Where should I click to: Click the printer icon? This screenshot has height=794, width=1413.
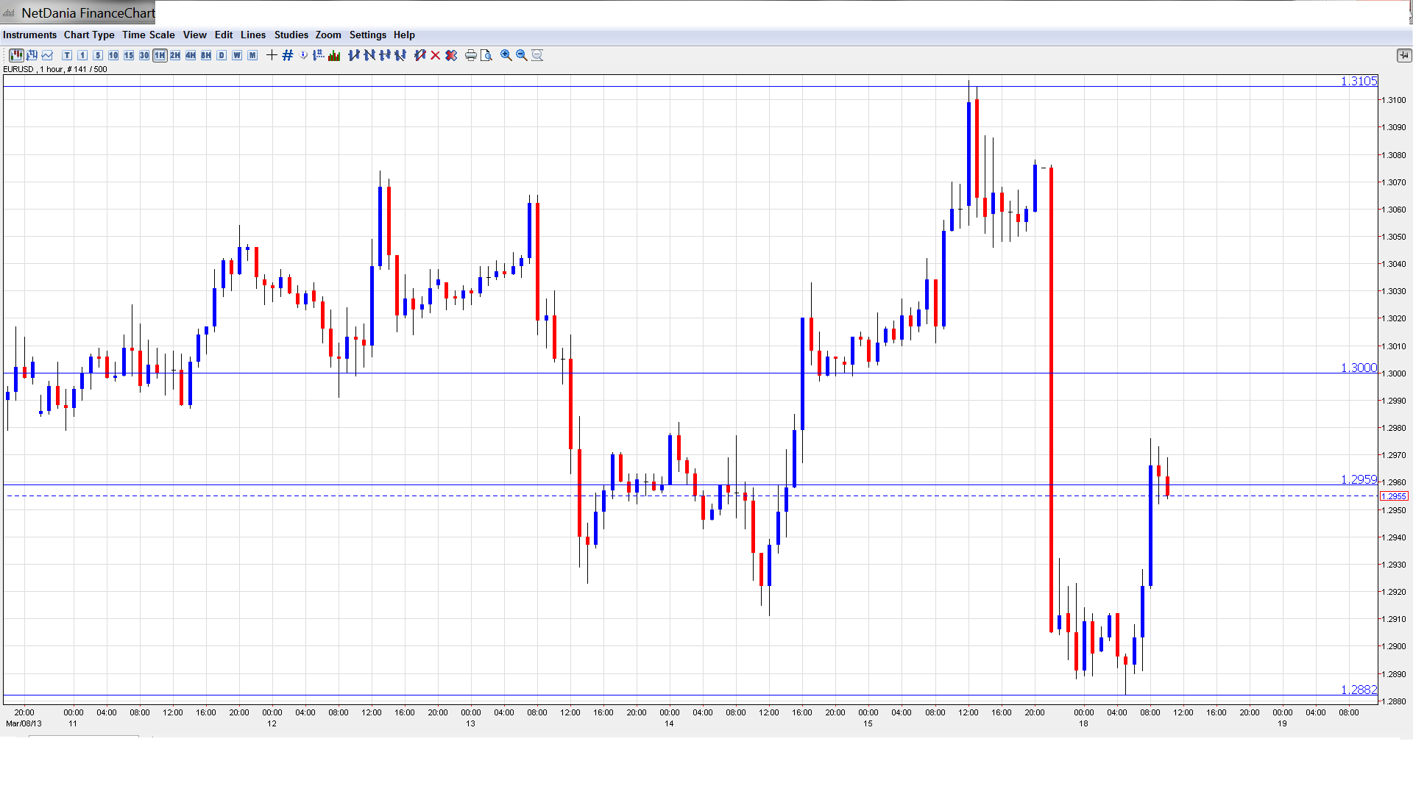470,55
